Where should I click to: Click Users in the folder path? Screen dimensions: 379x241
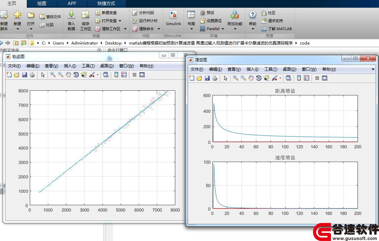click(59, 43)
